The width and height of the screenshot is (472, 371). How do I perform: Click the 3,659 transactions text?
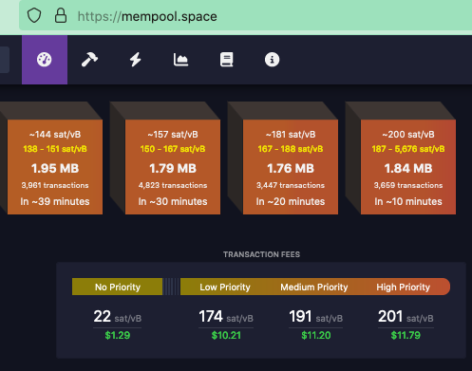click(x=408, y=185)
